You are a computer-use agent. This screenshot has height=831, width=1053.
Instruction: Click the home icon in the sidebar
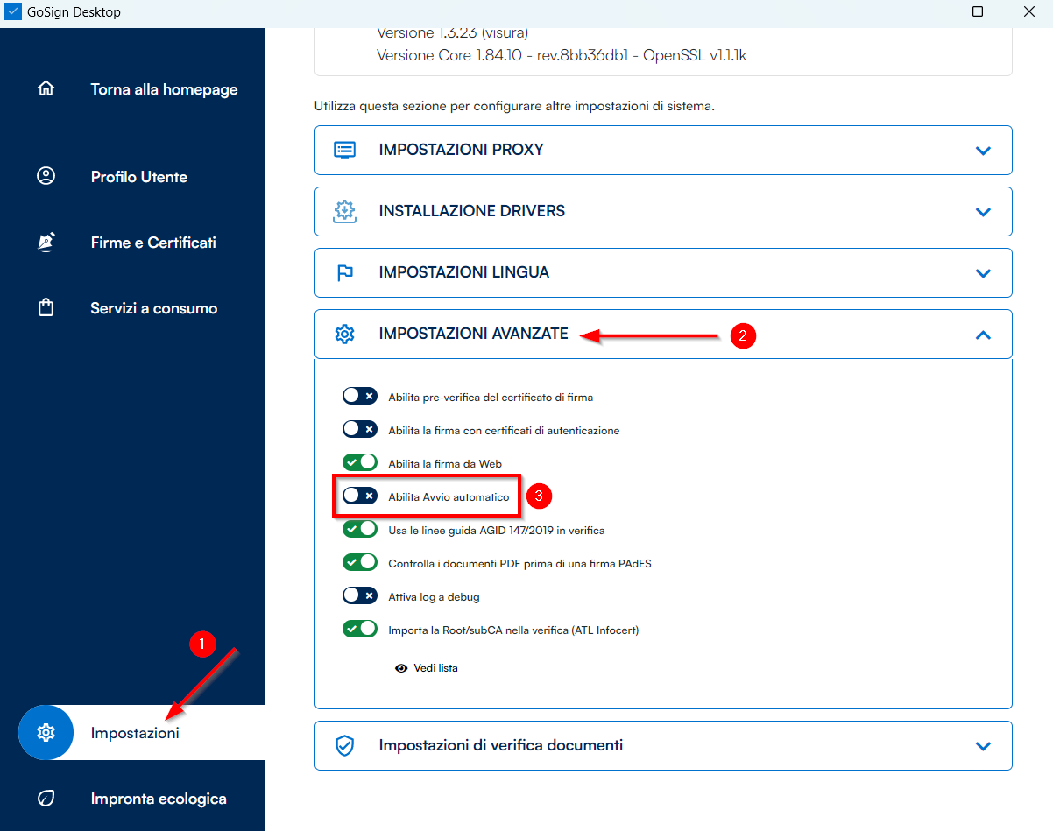point(46,89)
